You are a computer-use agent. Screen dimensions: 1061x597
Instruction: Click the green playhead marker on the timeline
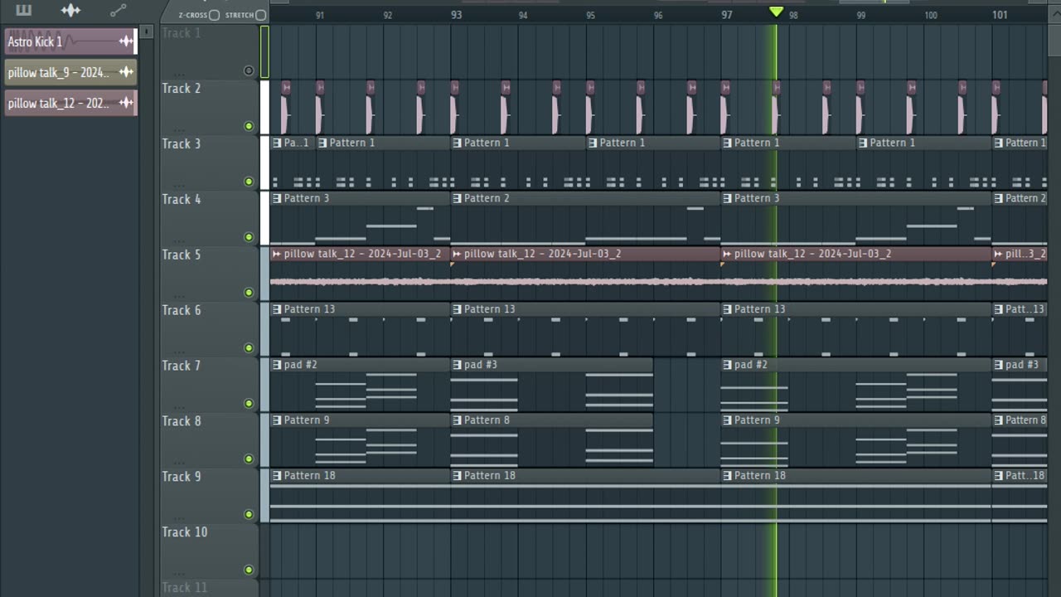(x=776, y=12)
